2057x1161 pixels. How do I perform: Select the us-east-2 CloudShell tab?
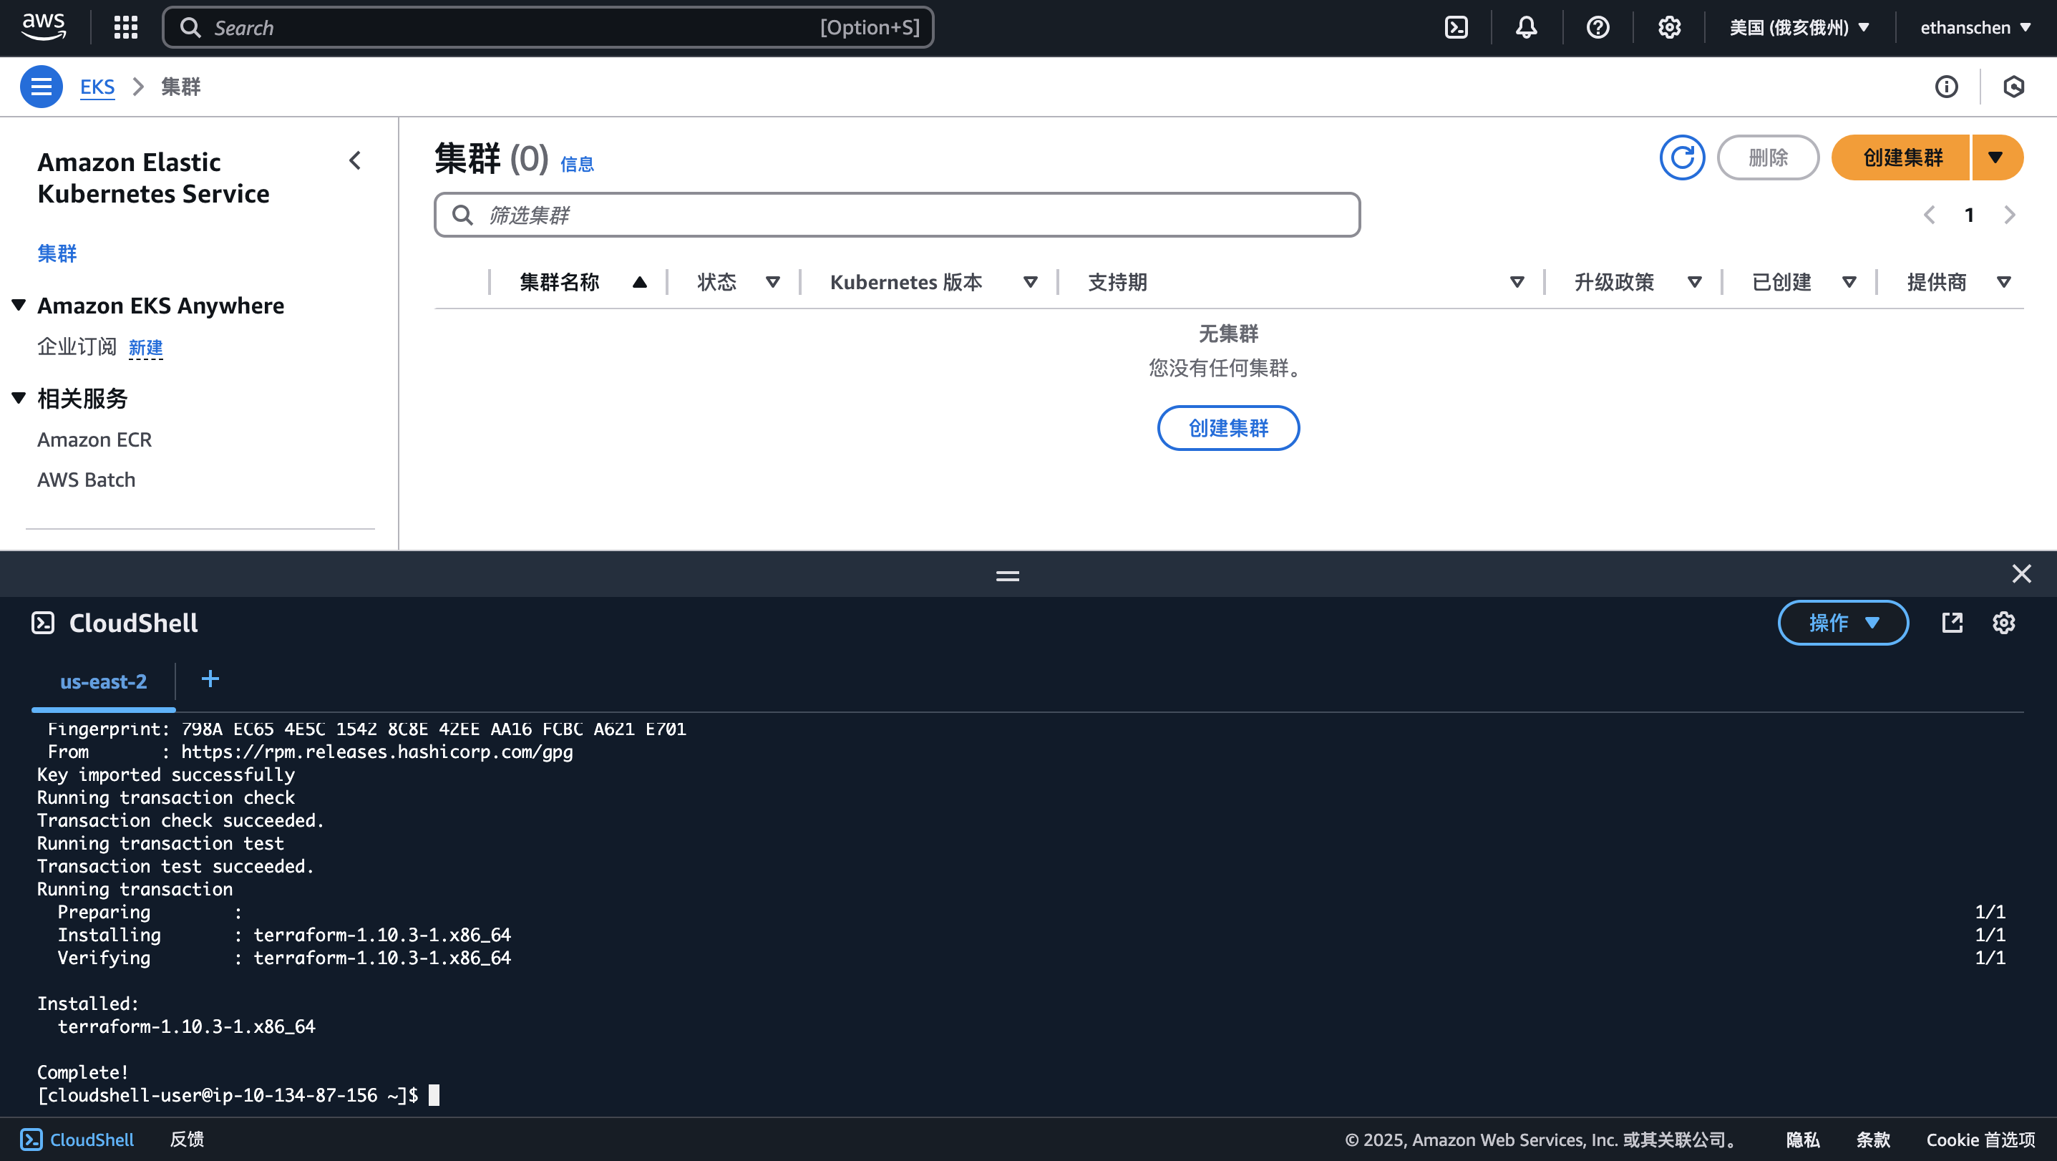[103, 682]
